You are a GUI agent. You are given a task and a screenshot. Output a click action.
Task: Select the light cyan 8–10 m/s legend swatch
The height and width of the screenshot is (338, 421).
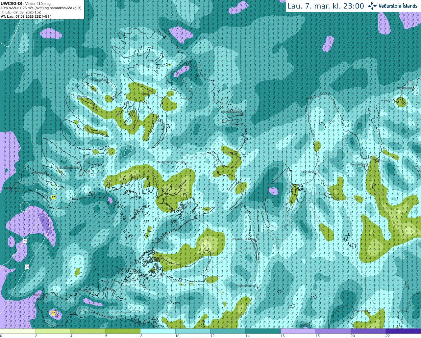pos(158,331)
